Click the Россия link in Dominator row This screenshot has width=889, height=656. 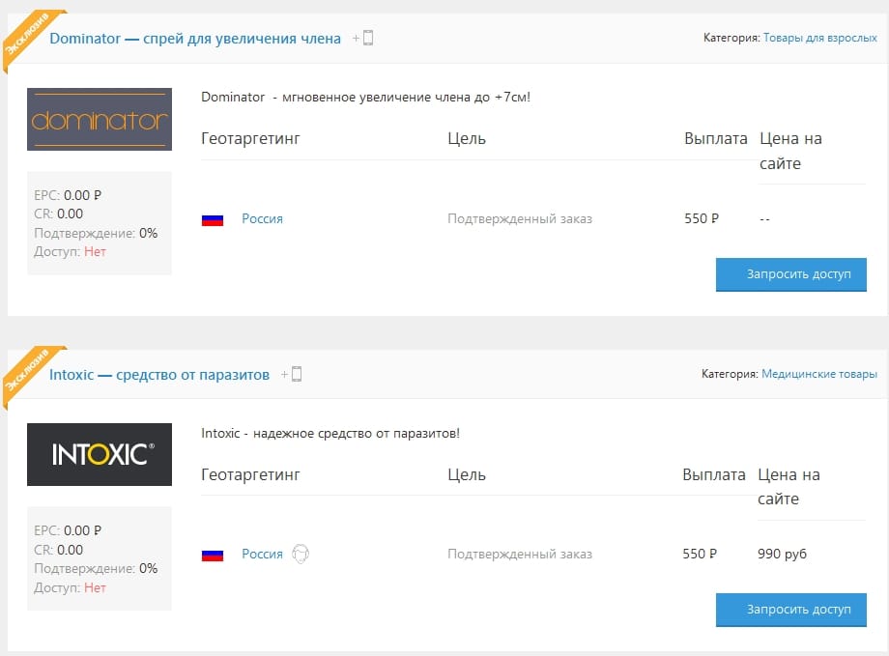[x=262, y=219]
